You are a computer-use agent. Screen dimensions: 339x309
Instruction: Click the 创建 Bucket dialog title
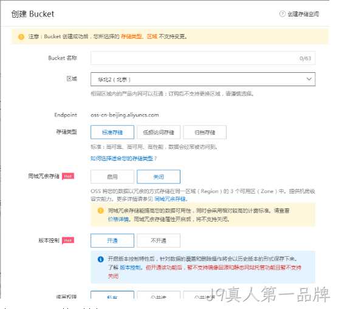33,14
